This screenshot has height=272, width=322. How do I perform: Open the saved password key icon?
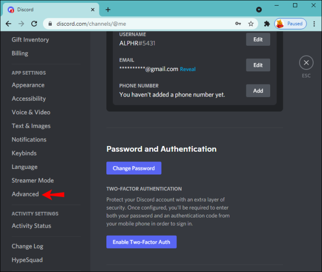tap(238, 24)
